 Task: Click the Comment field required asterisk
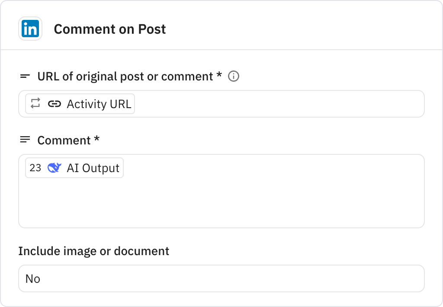97,139
